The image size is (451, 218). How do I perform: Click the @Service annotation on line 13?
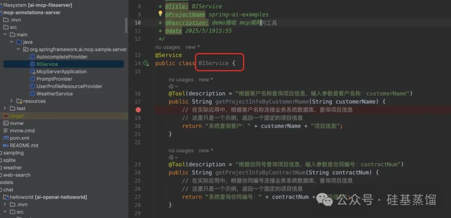(169, 55)
